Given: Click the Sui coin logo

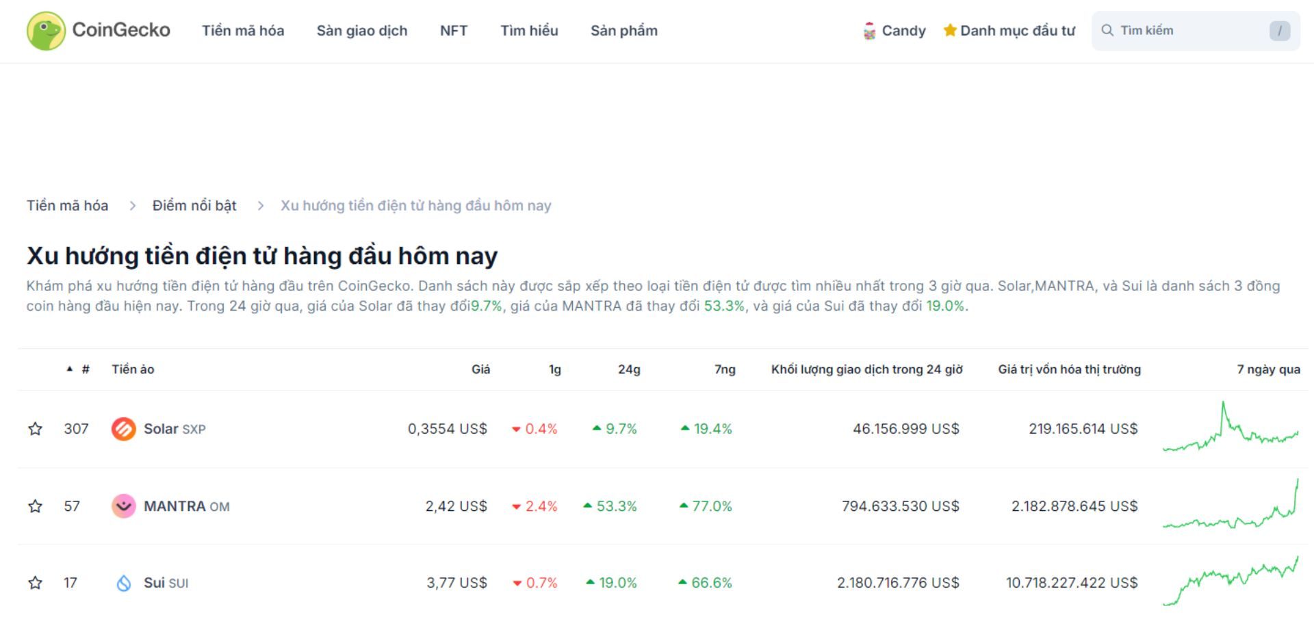Looking at the screenshot, I should pyautogui.click(x=124, y=583).
